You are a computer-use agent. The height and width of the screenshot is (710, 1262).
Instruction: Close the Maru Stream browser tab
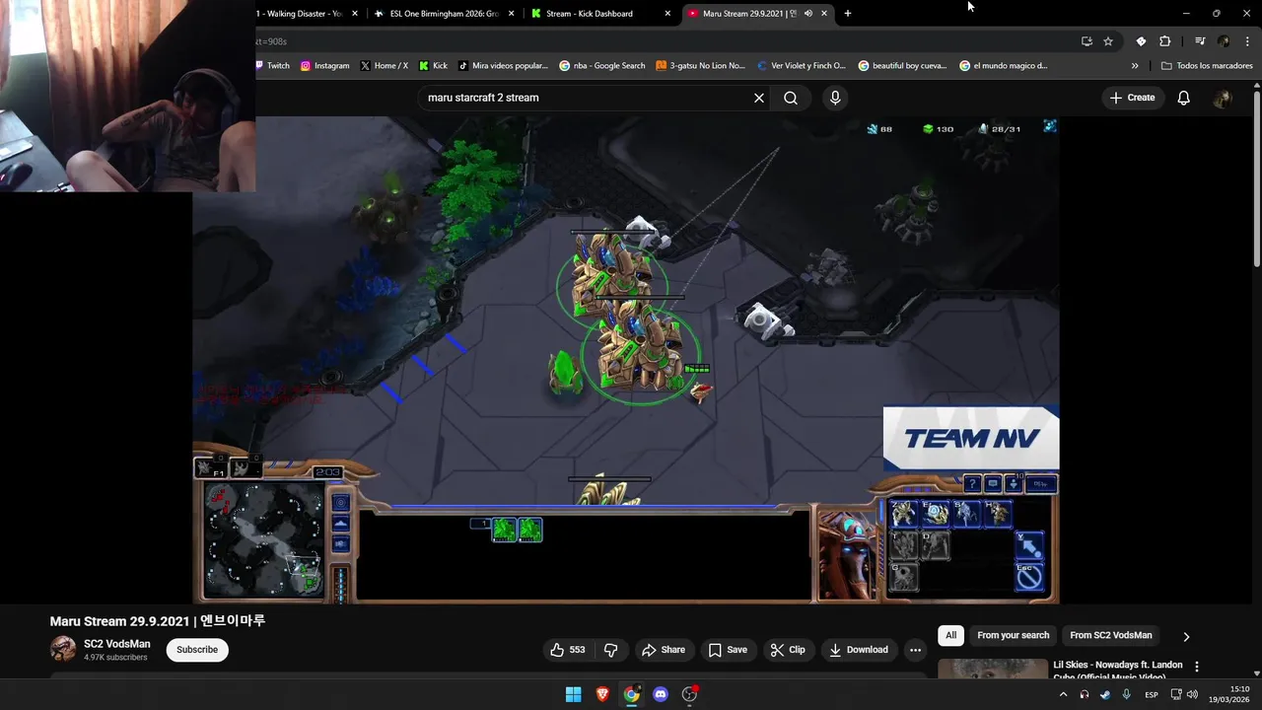[824, 14]
